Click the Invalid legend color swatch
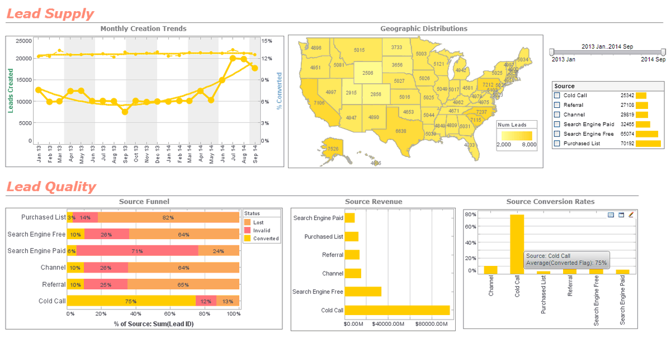This screenshot has width=671, height=338. pyautogui.click(x=246, y=230)
